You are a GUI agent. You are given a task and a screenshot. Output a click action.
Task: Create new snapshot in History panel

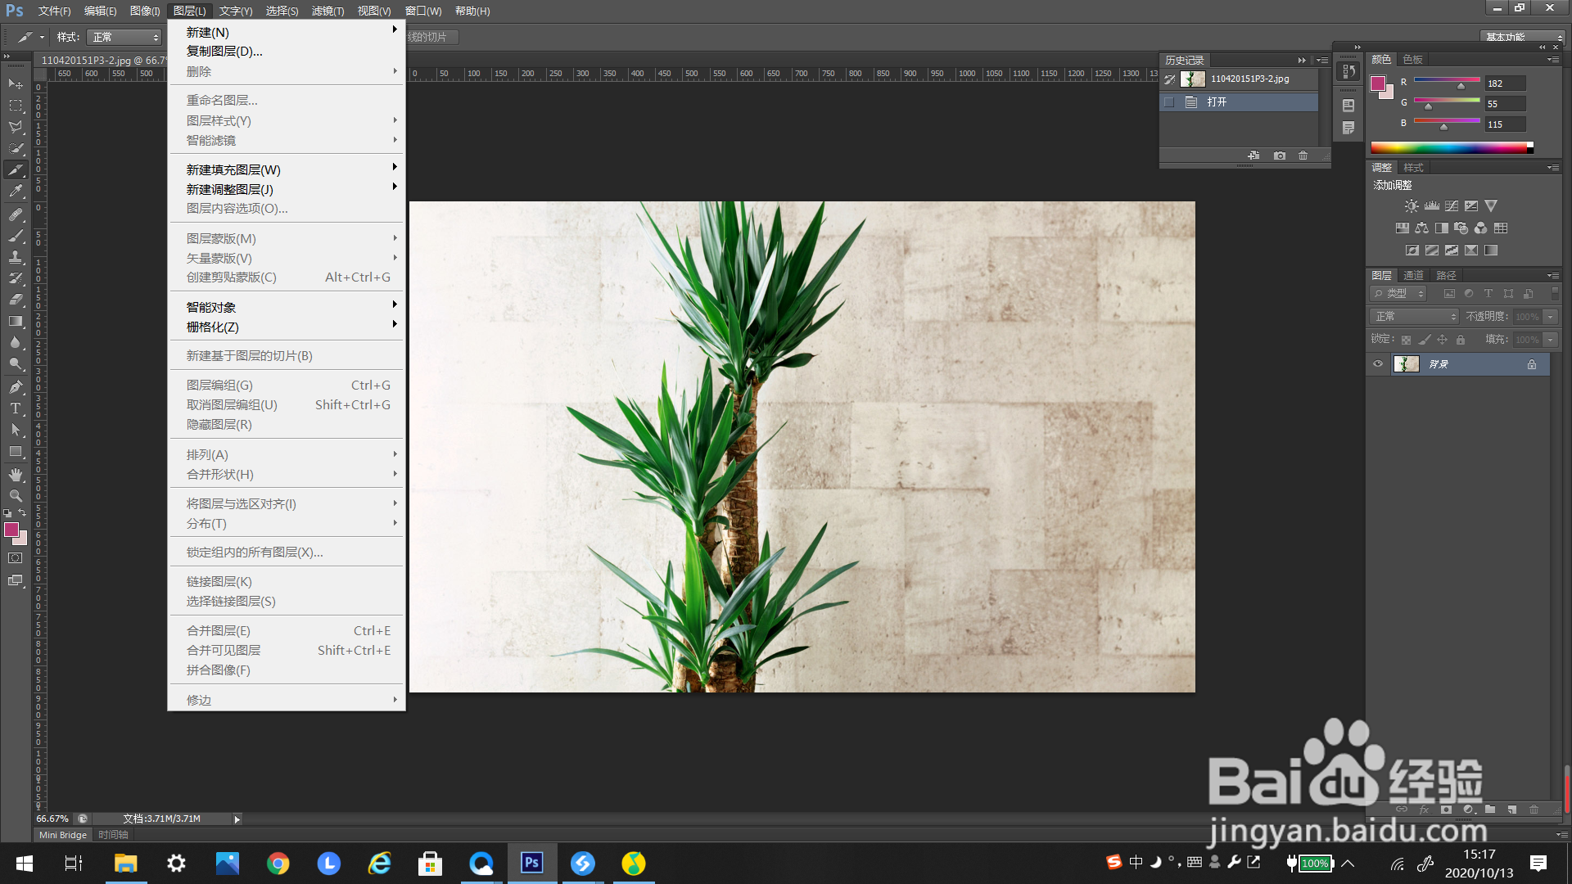1280,156
